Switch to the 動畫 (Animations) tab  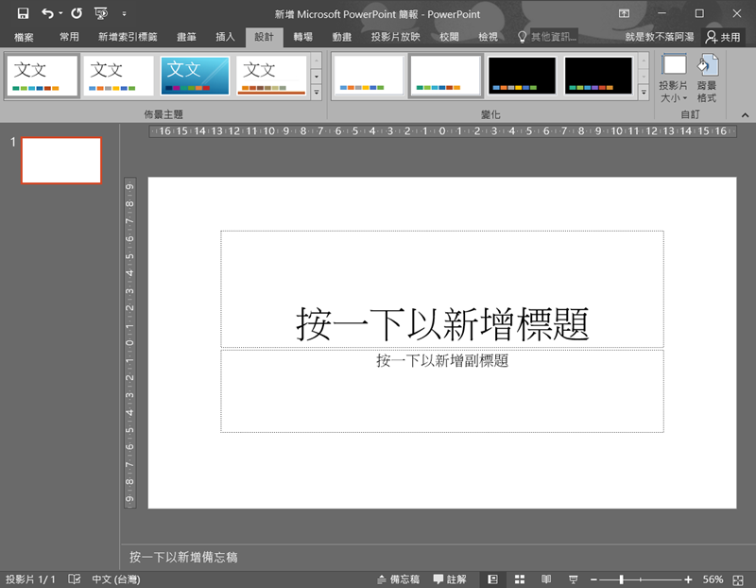(x=342, y=37)
